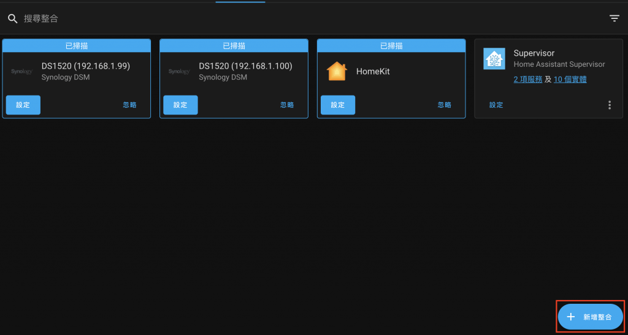
Task: Click 已掃描 header on 192.168.1.100 card
Action: 234,46
